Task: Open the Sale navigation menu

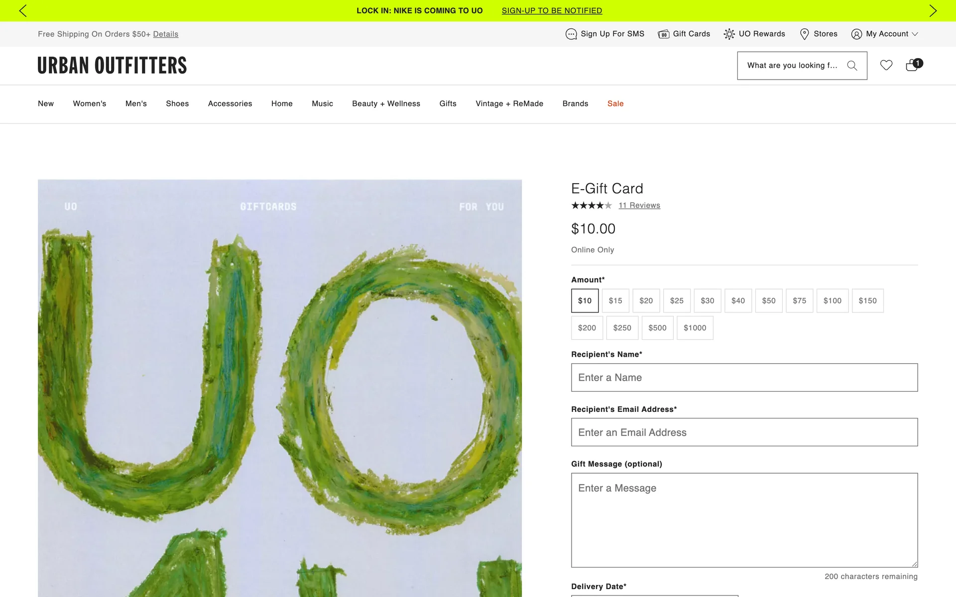Action: pos(615,103)
